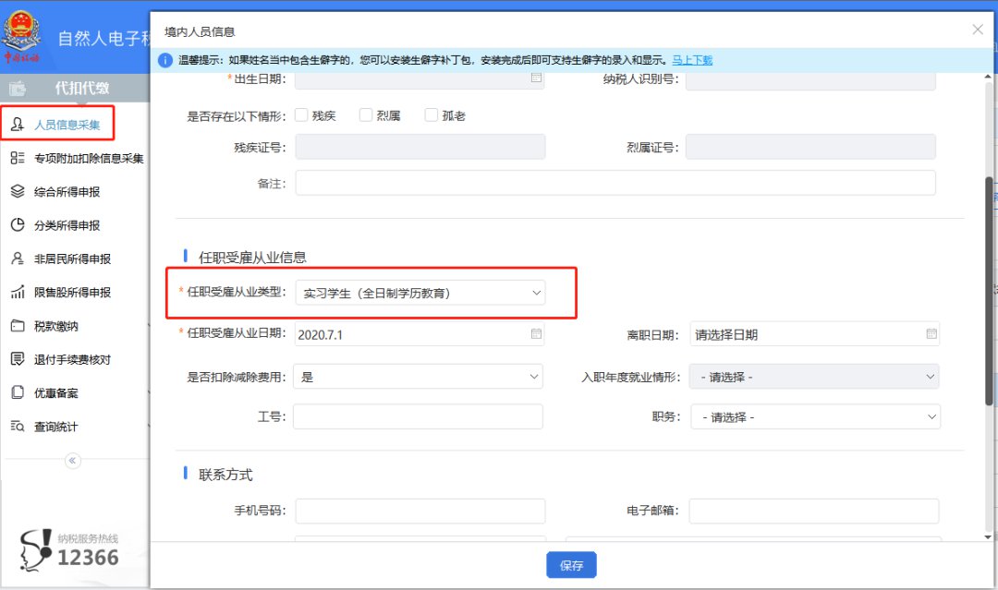Screen dimensions: 998x590
Task: Tick the 残疾 checkbox
Action: tap(301, 115)
